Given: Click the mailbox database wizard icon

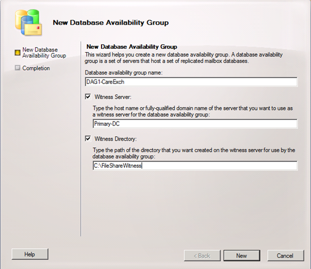Looking at the screenshot, I should (29, 23).
